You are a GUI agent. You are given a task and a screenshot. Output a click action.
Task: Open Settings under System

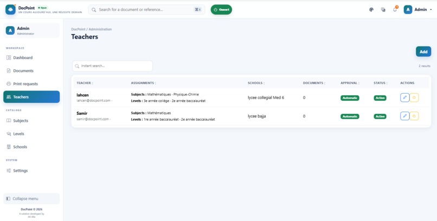(x=31, y=171)
